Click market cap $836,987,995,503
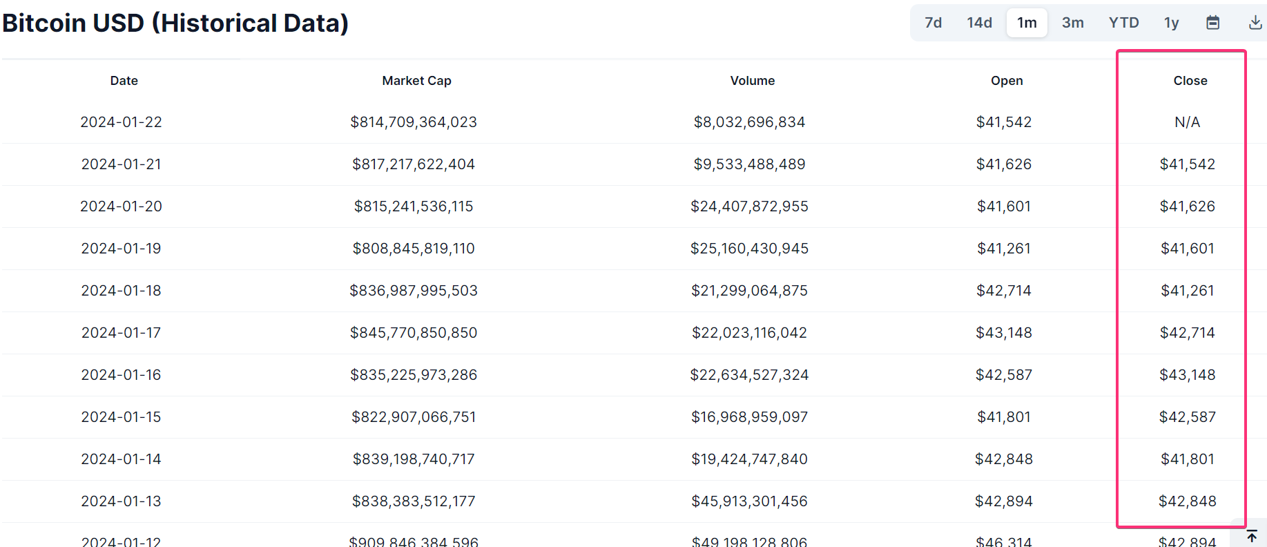The image size is (1267, 547). [414, 291]
